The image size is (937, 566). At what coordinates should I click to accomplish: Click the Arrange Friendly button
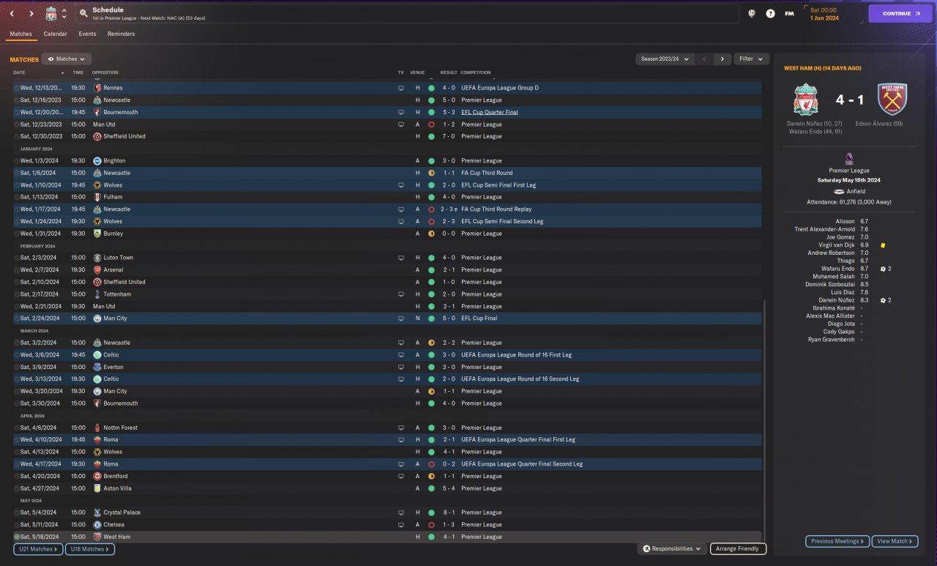[x=738, y=548]
